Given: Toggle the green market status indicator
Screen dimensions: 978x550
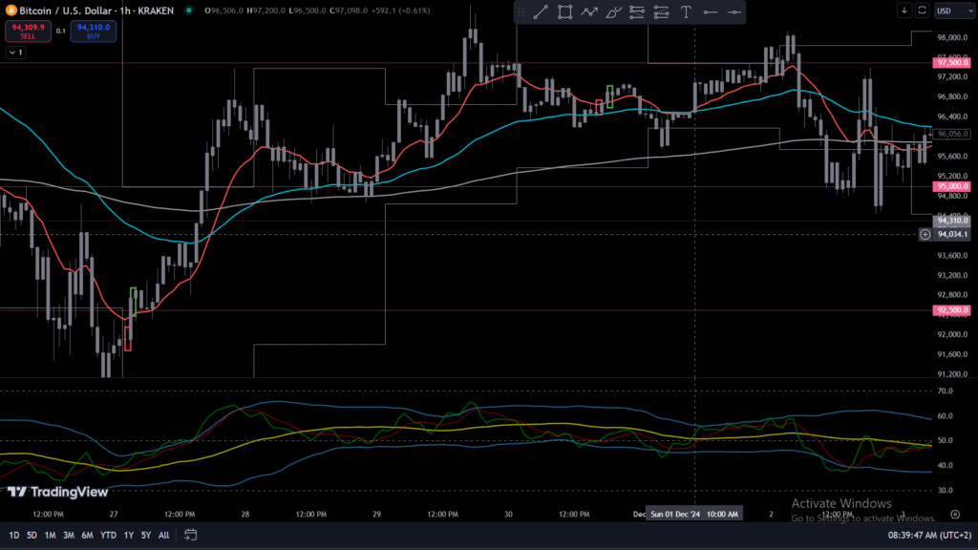Looking at the screenshot, I should click(x=188, y=11).
